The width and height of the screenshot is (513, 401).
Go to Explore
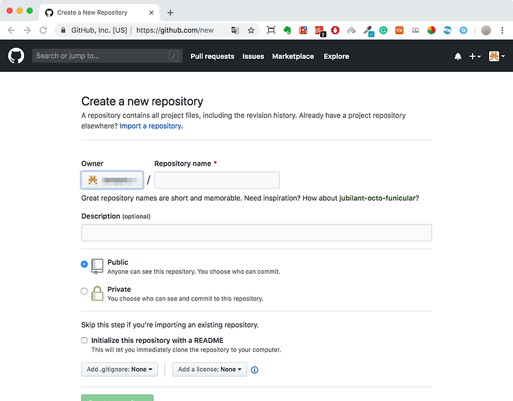337,56
